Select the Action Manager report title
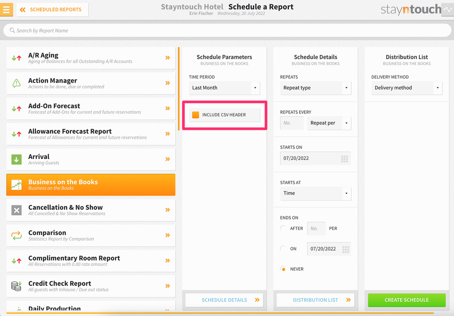Viewport: 454px width, 316px height. coord(53,80)
